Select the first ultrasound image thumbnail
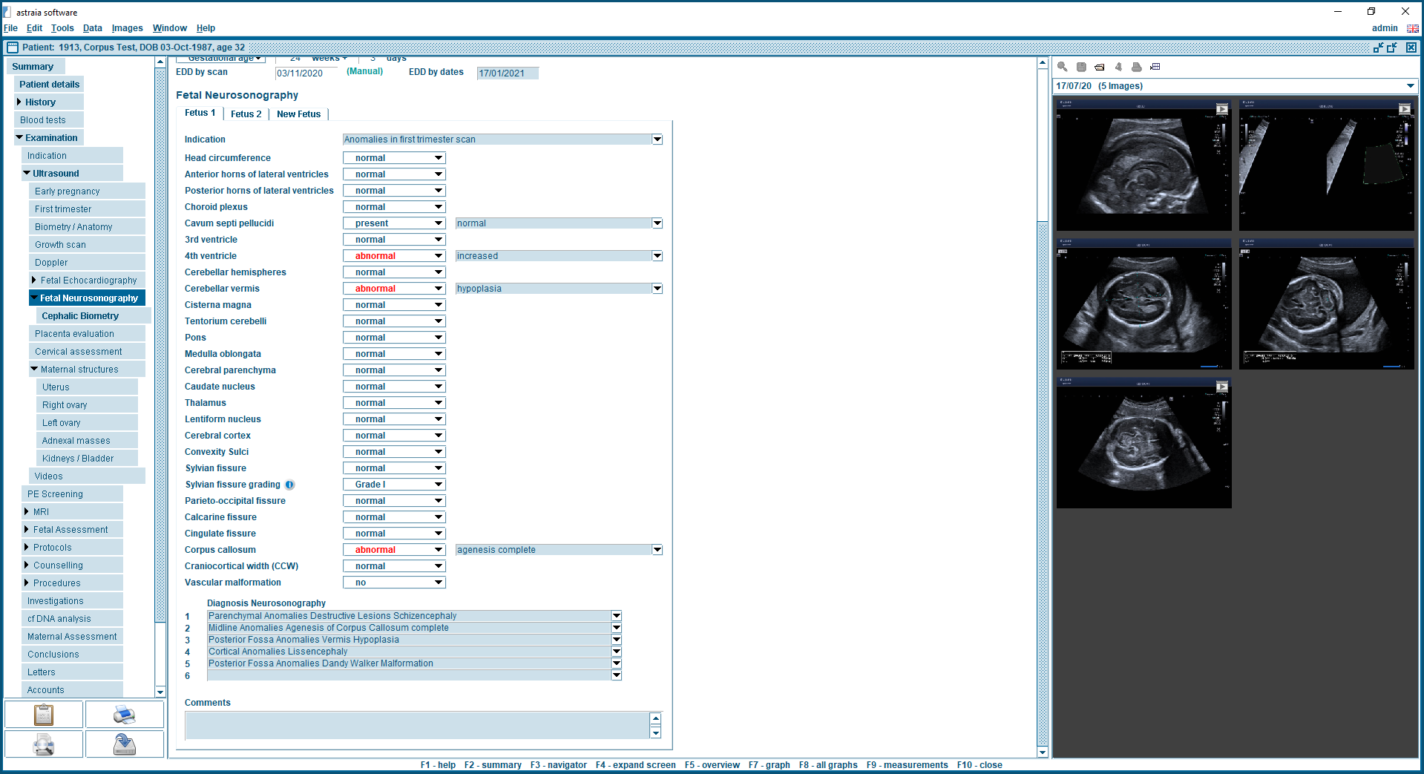The height and width of the screenshot is (774, 1424). click(1143, 165)
